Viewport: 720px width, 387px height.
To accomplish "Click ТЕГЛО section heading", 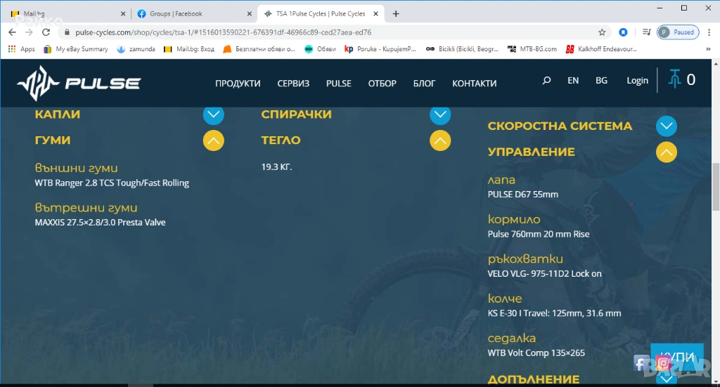I will 281,140.
